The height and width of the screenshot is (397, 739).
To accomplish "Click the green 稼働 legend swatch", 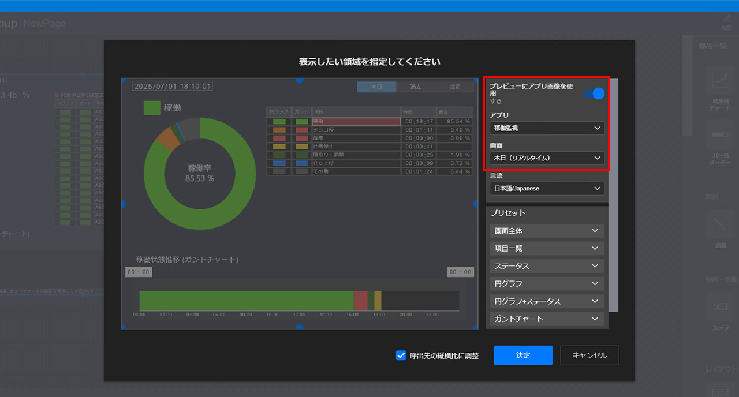I will [x=151, y=108].
